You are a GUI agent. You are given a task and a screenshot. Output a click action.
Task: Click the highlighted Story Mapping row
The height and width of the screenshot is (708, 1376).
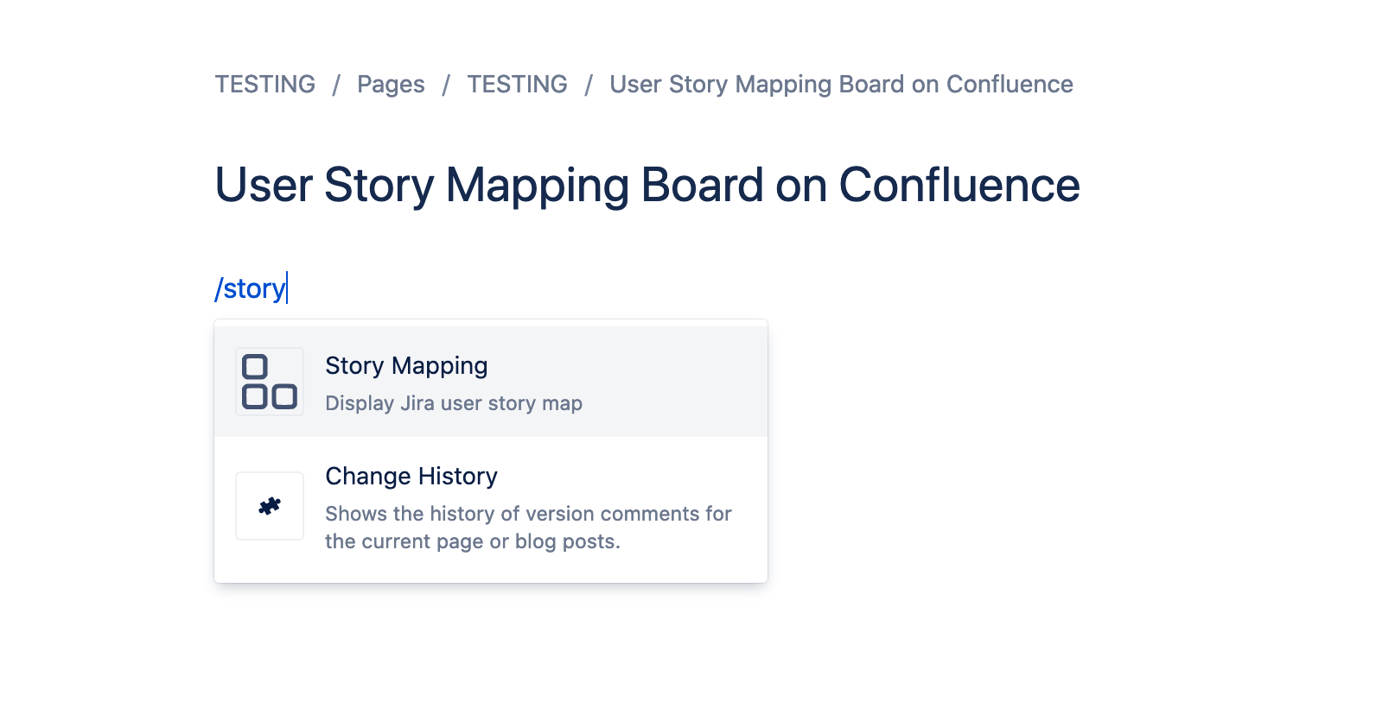[x=491, y=381]
